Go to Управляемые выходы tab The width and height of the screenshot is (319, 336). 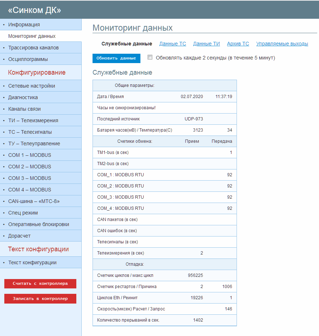click(282, 44)
